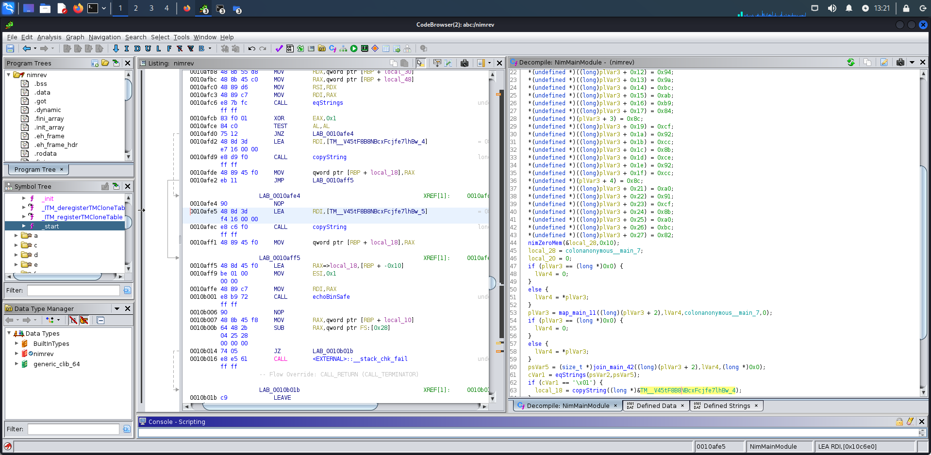931x455 pixels.
Task: Open the Tools menu
Action: (x=181, y=37)
